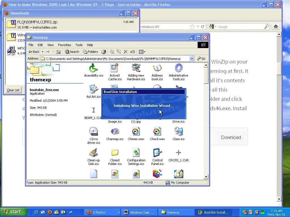The image size is (290, 217).
Task: Open the Help menu in themexp
Action: (x=90, y=45)
